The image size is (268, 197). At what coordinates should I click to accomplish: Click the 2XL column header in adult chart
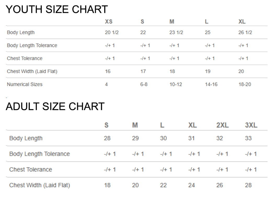pos(223,125)
